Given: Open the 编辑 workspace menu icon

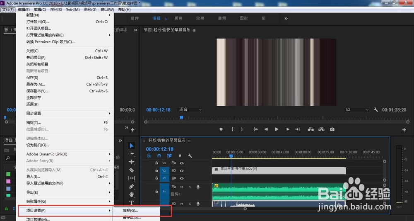Looking at the screenshot, I should [x=166, y=19].
